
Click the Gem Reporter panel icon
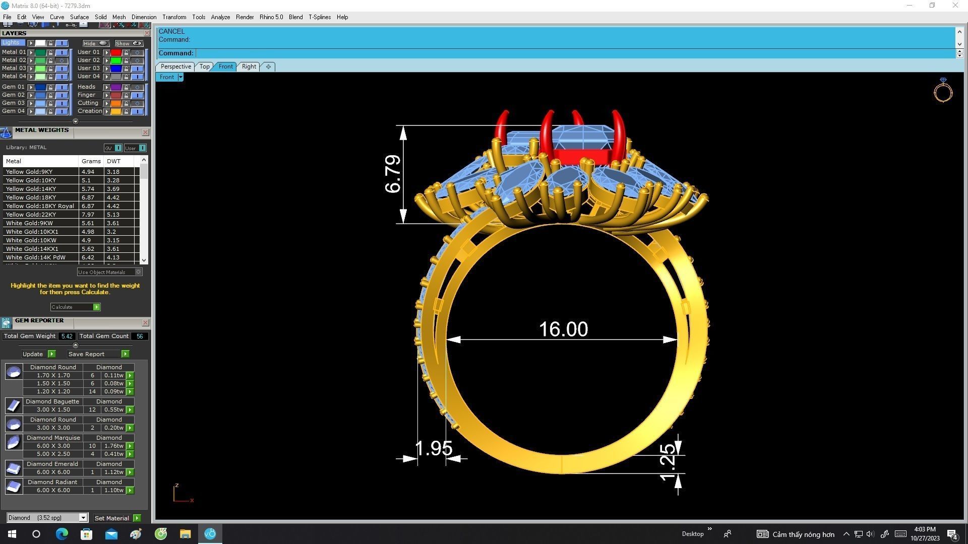point(6,323)
